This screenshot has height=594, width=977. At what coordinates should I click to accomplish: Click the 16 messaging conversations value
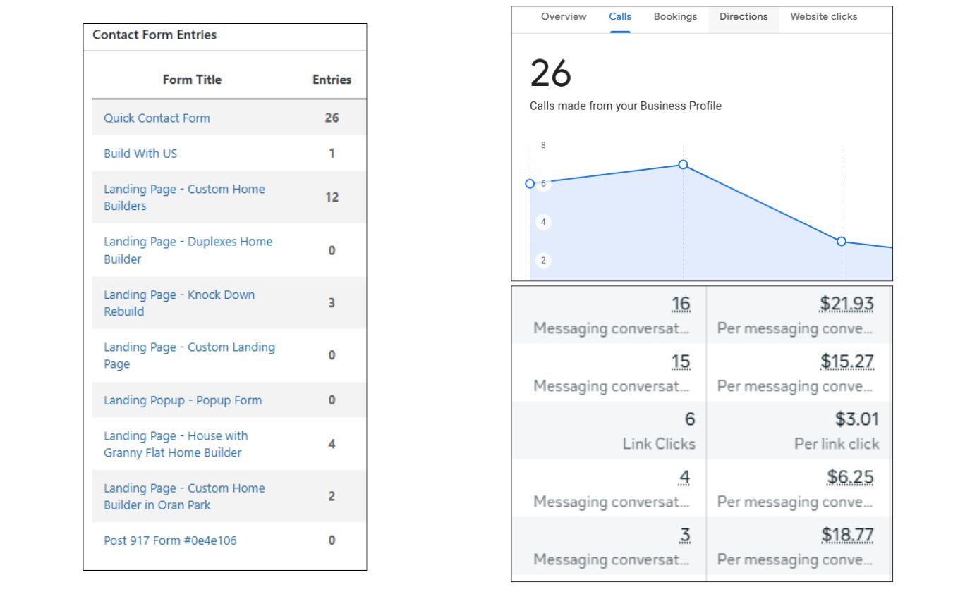681,304
